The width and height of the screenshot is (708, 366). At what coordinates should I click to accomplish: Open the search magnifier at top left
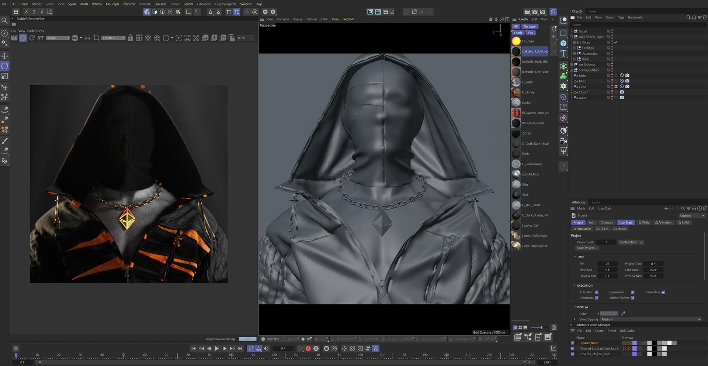coord(4,21)
